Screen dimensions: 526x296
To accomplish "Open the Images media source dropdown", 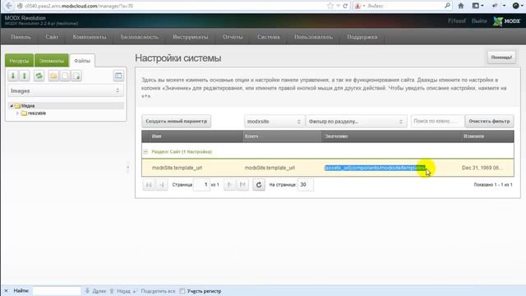I will (x=66, y=91).
